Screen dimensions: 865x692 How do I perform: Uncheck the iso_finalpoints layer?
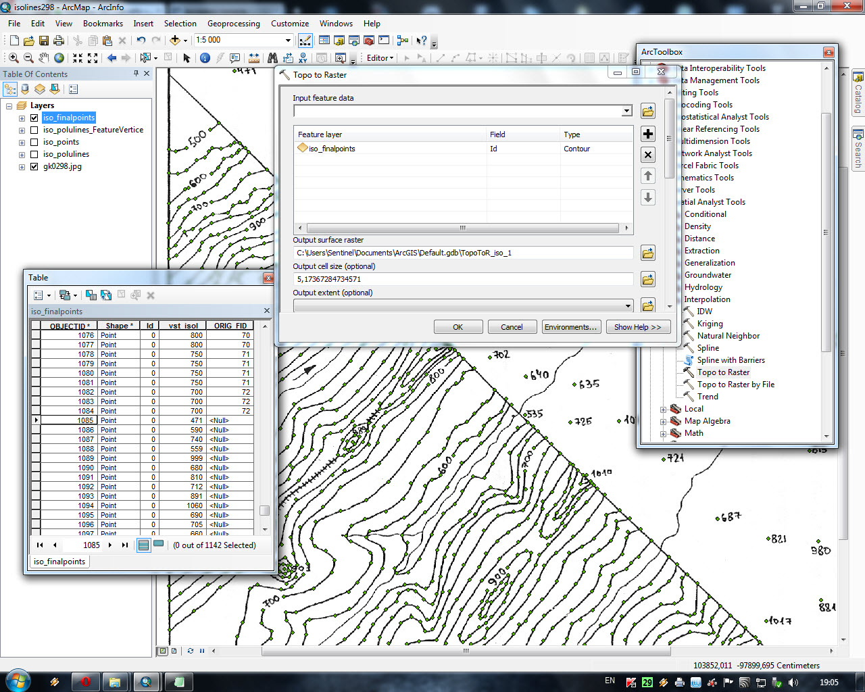pos(34,118)
